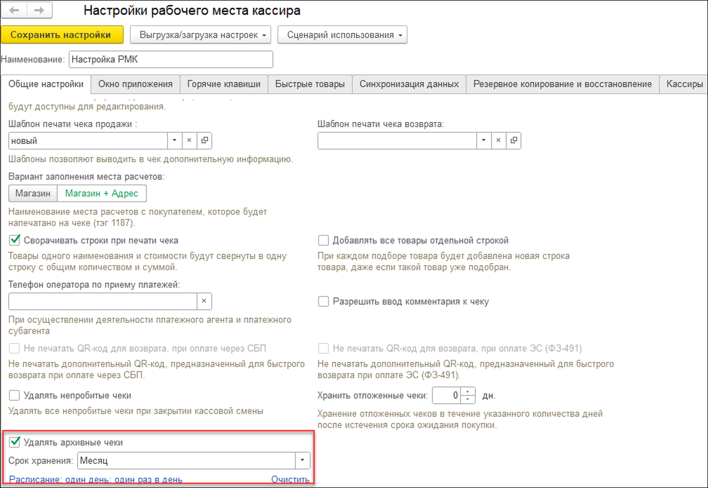
Task: Increase stored deferred receipts days value
Action: click(x=469, y=392)
